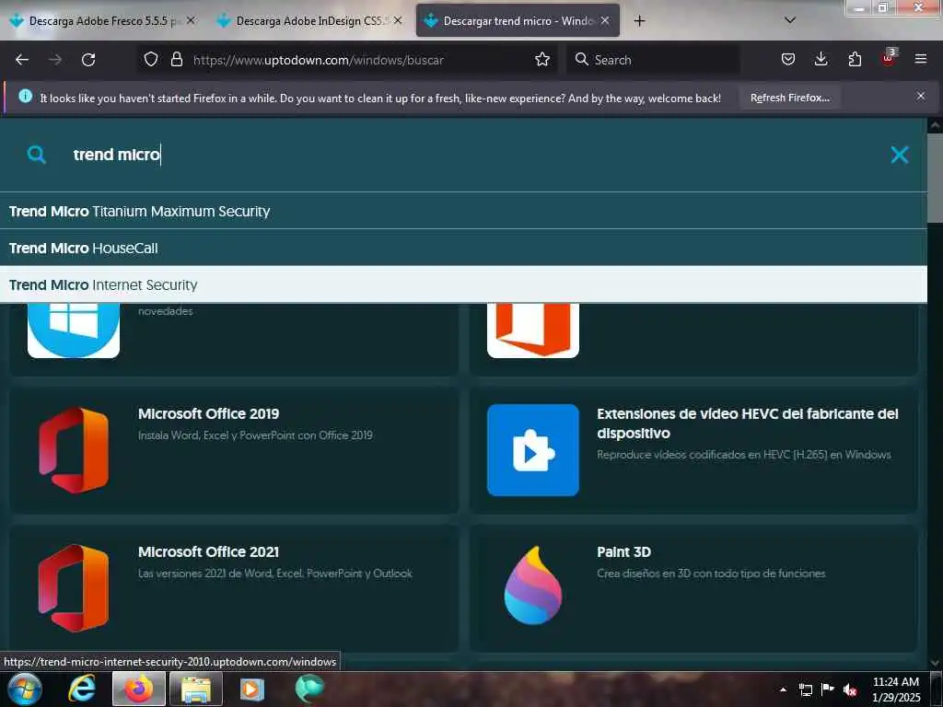Reload the page with the refresh icon
The width and height of the screenshot is (943, 707).
click(x=88, y=60)
